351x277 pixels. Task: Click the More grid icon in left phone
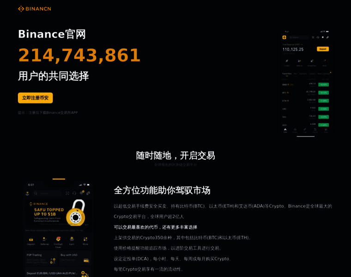[x=85, y=240]
